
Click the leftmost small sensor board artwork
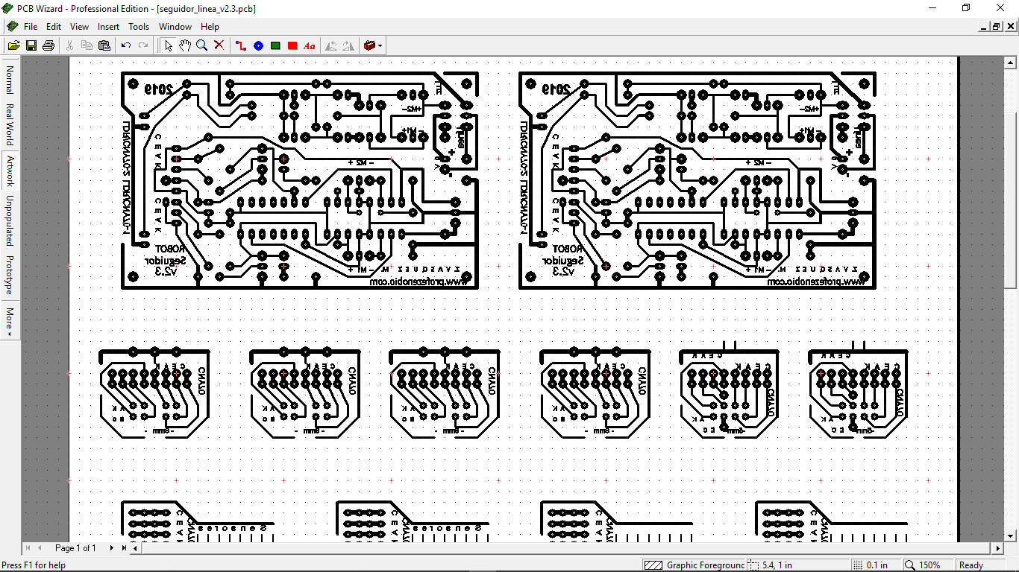pyautogui.click(x=154, y=393)
